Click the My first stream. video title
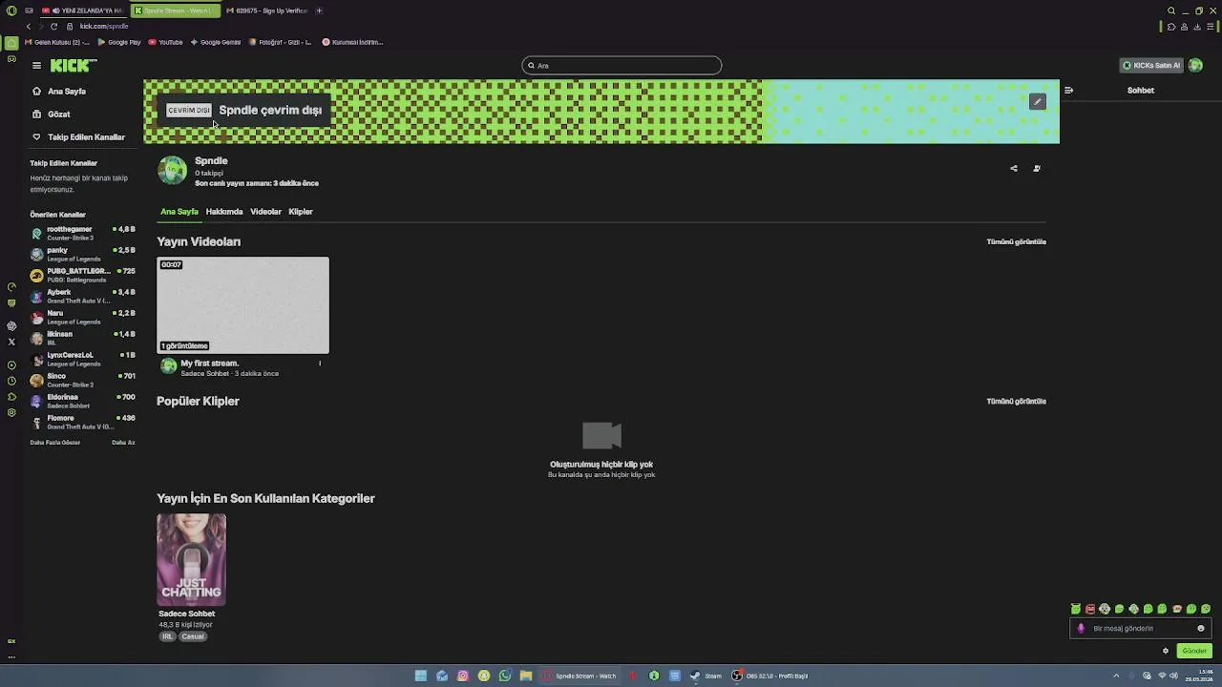 (x=210, y=364)
